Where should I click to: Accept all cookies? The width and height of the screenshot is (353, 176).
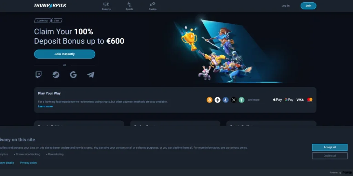point(330,147)
